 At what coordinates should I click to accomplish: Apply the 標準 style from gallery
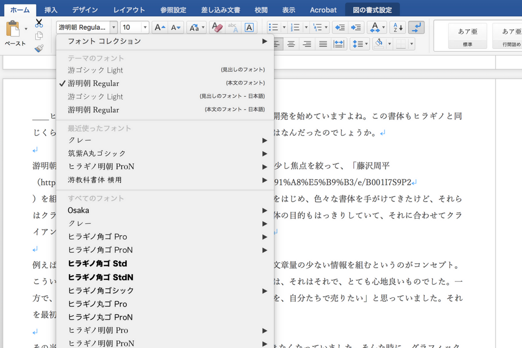tap(468, 36)
